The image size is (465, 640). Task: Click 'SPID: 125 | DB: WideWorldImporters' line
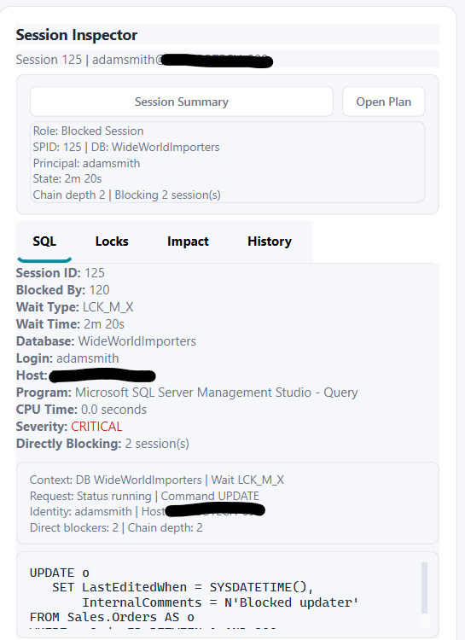[x=126, y=147]
